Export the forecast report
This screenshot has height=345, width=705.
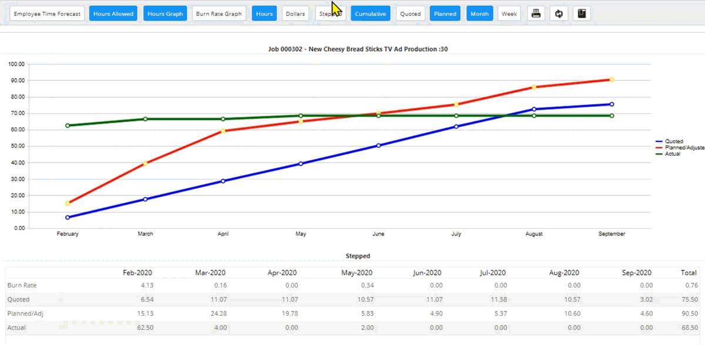pyautogui.click(x=582, y=13)
